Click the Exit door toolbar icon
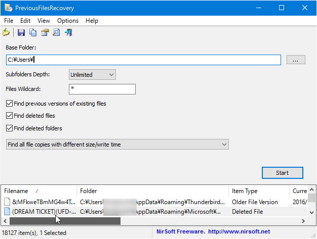Viewport: 317px width, 239px height. (68, 32)
